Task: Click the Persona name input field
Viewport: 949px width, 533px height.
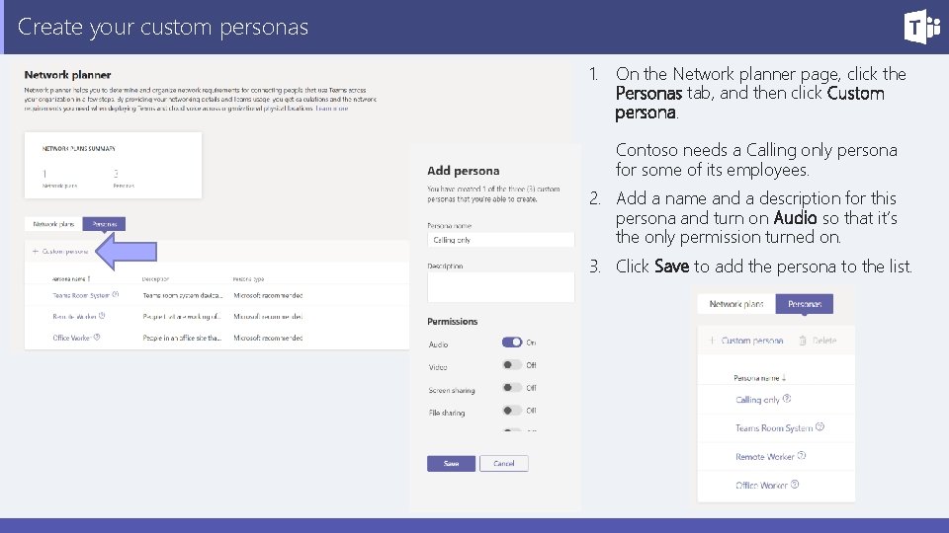Action: 500,240
